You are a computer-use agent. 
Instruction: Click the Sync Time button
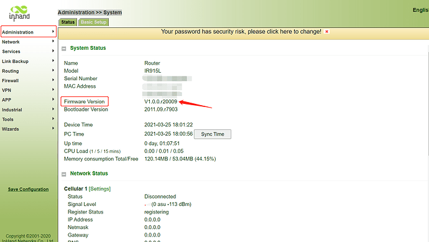click(x=213, y=134)
